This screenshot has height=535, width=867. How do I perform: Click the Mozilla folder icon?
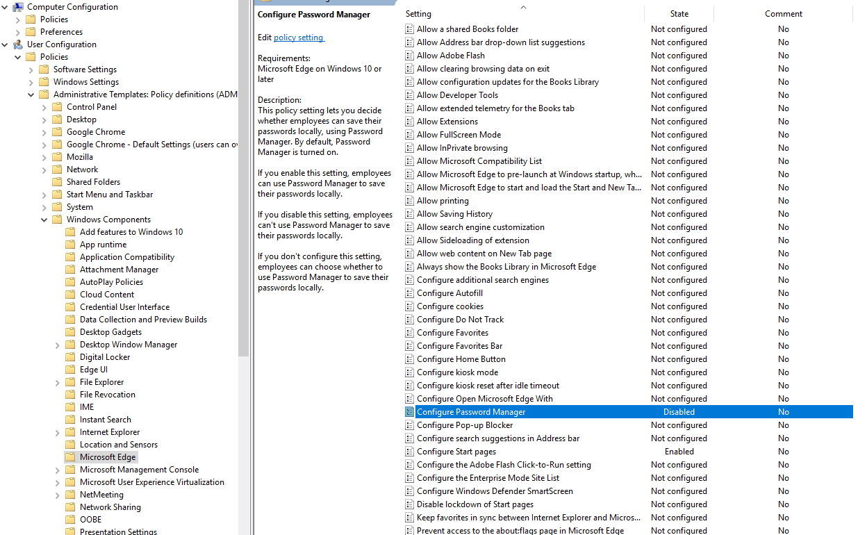click(x=58, y=157)
